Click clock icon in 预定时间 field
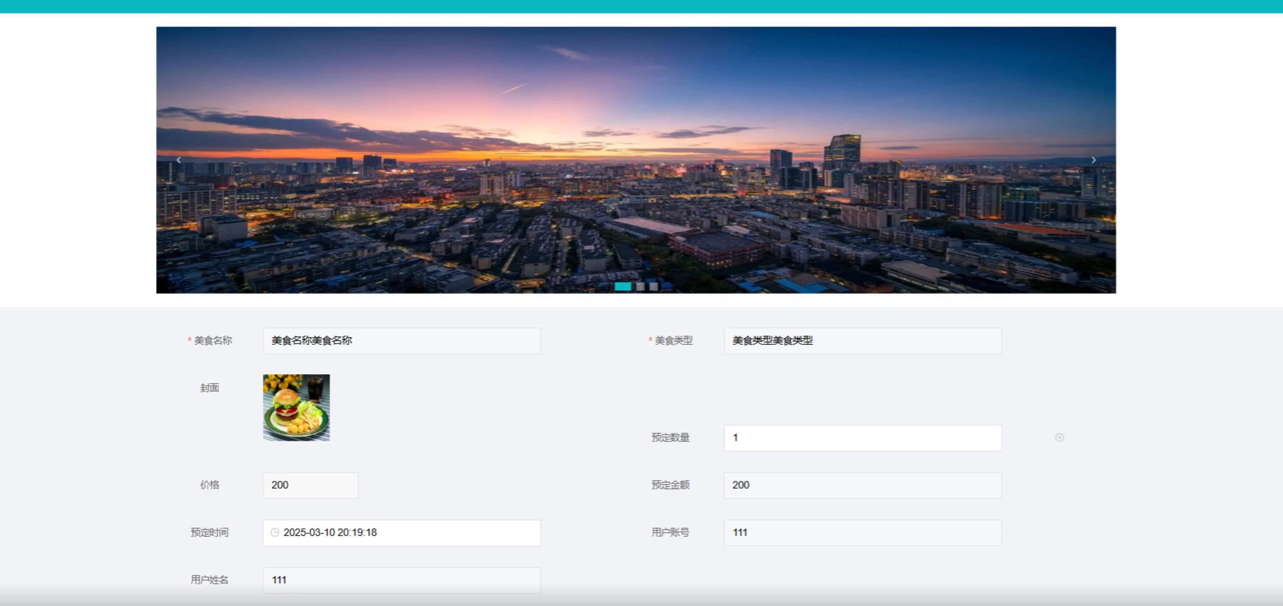The width and height of the screenshot is (1283, 606). [274, 533]
